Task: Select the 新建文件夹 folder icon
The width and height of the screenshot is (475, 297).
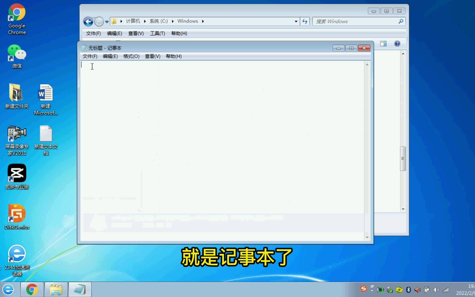Action: [17, 96]
